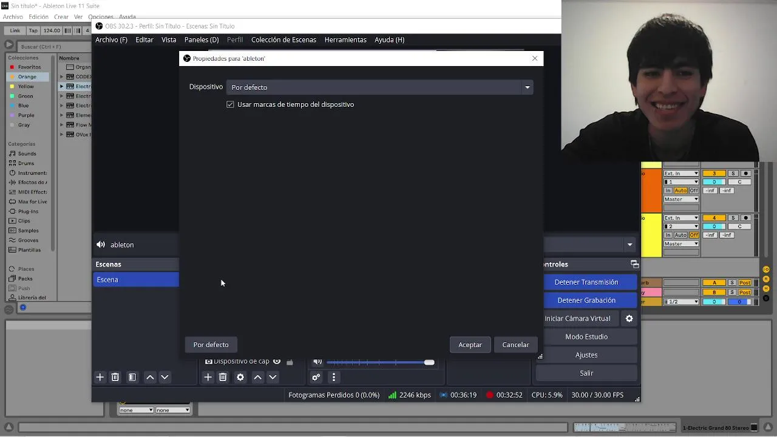Open source properties gear icon

click(x=240, y=377)
